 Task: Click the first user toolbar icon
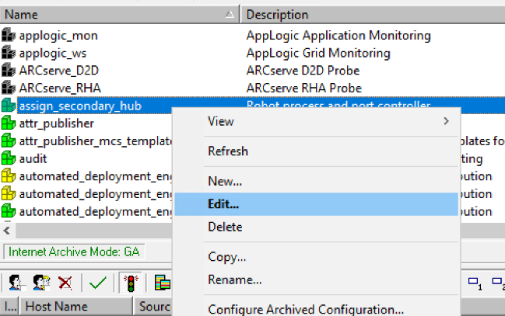click(x=15, y=283)
